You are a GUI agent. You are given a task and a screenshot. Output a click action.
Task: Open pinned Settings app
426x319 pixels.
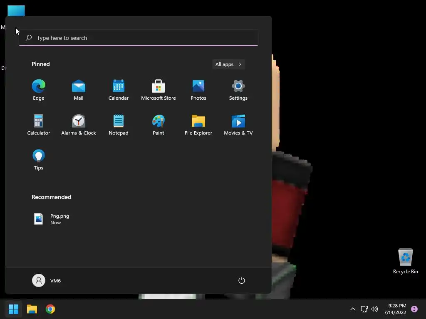pos(238,90)
